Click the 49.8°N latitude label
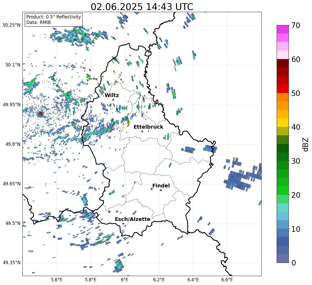Image resolution: width=312 pixels, height=285 pixels. coord(13,144)
